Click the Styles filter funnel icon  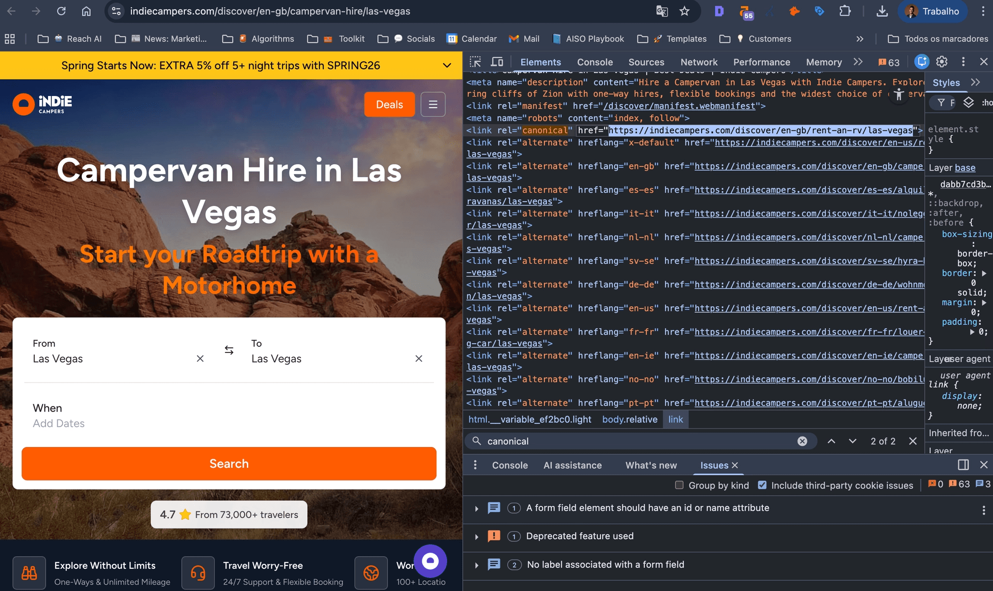[941, 102]
